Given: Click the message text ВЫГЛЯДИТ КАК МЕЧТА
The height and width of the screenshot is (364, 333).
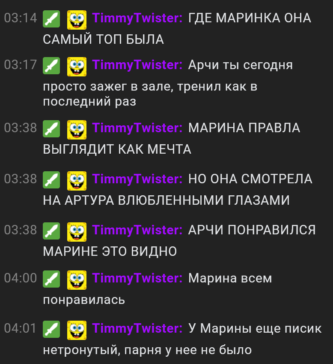Looking at the screenshot, I should tap(117, 149).
